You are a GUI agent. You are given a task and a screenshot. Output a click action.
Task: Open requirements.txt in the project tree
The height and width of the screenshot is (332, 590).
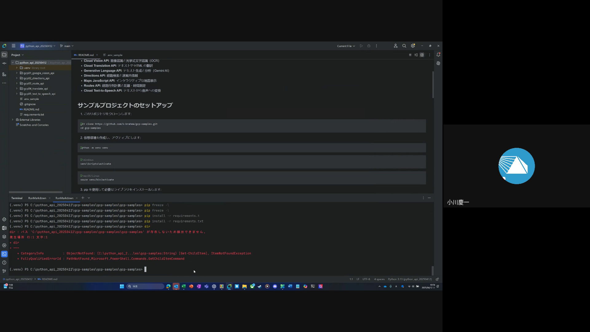click(33, 115)
